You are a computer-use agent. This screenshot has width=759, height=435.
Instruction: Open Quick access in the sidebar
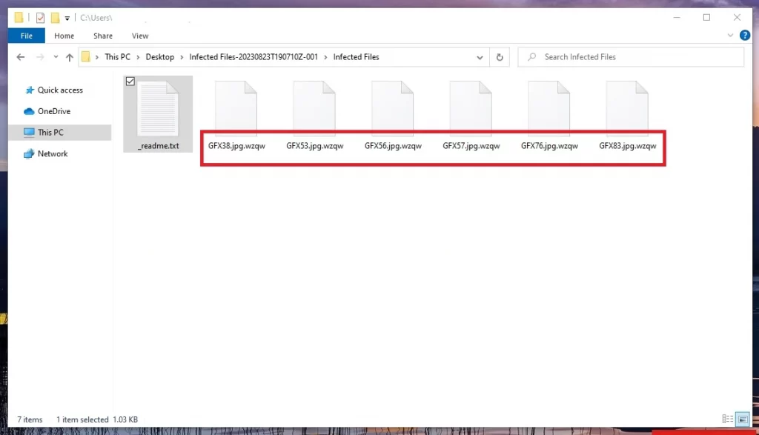(60, 90)
